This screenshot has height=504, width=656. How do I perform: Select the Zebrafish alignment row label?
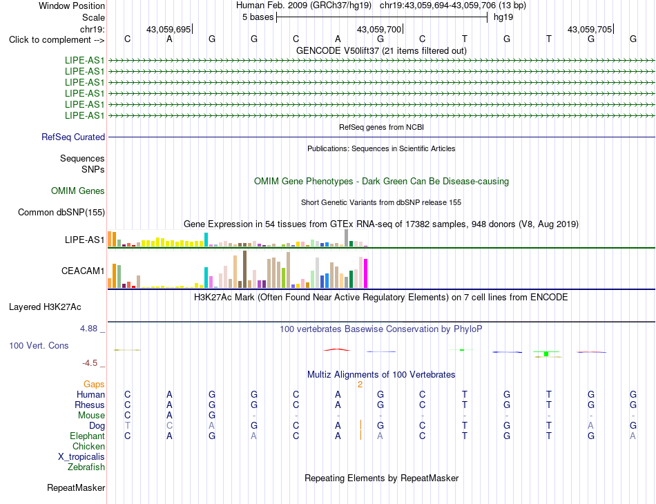tap(86, 467)
